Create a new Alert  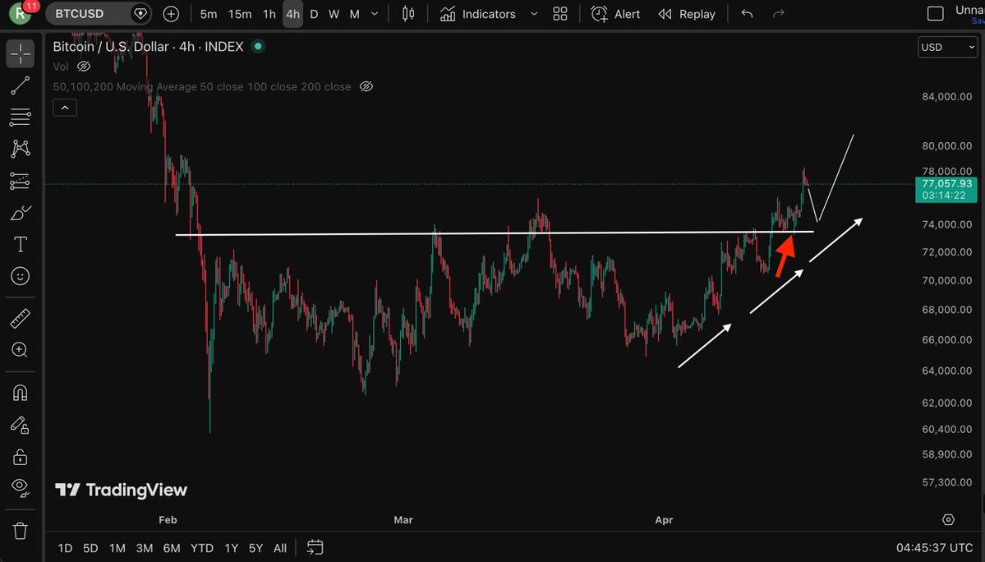(x=616, y=14)
